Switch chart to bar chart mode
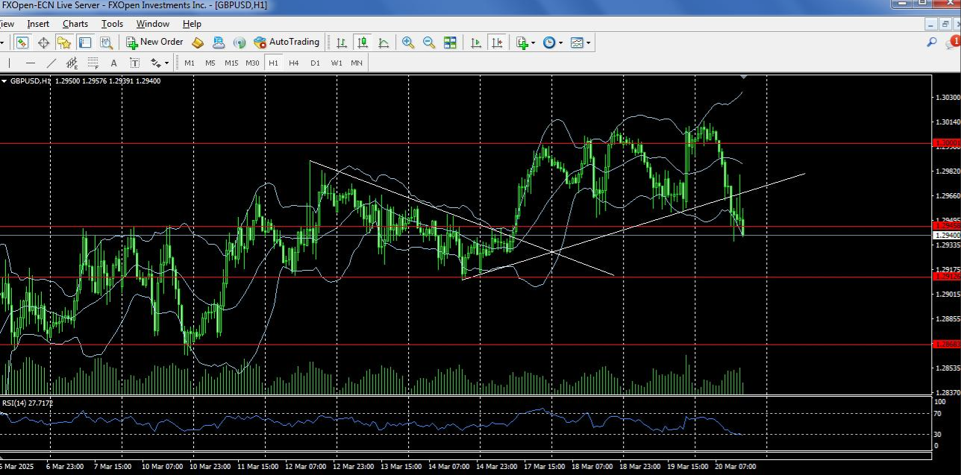Viewport: 961px width, 475px height. (x=341, y=43)
